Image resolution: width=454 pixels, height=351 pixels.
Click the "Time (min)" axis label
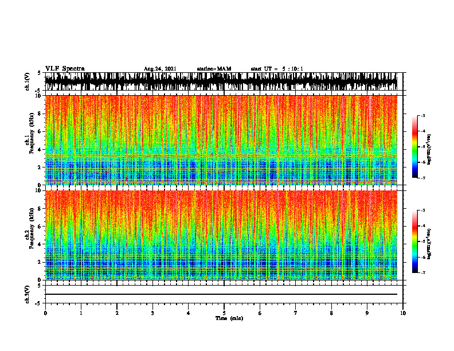(229, 318)
